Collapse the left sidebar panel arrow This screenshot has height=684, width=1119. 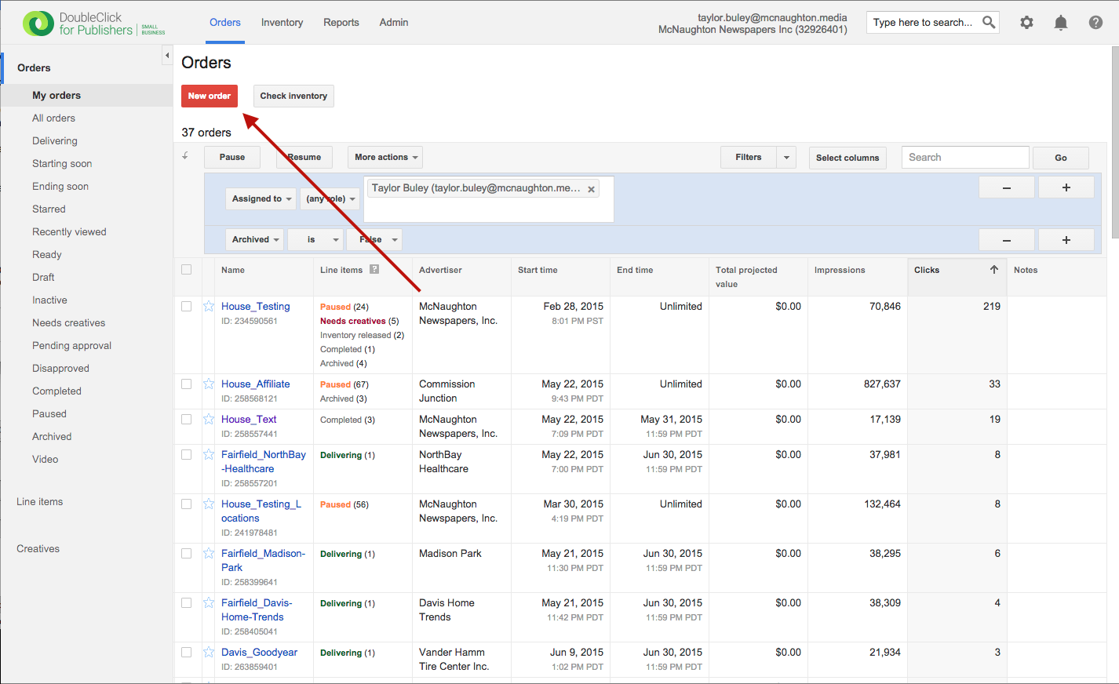point(166,55)
